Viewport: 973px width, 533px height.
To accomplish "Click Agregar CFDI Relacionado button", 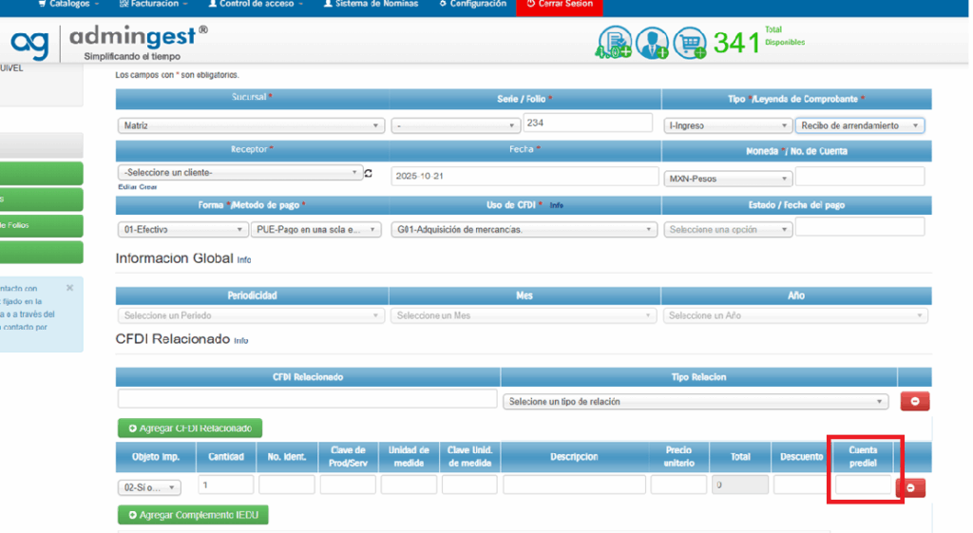I will tap(190, 428).
